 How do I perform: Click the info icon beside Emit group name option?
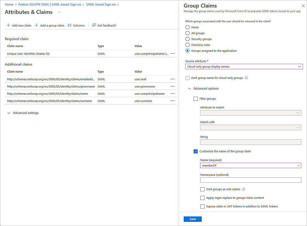point(246,77)
